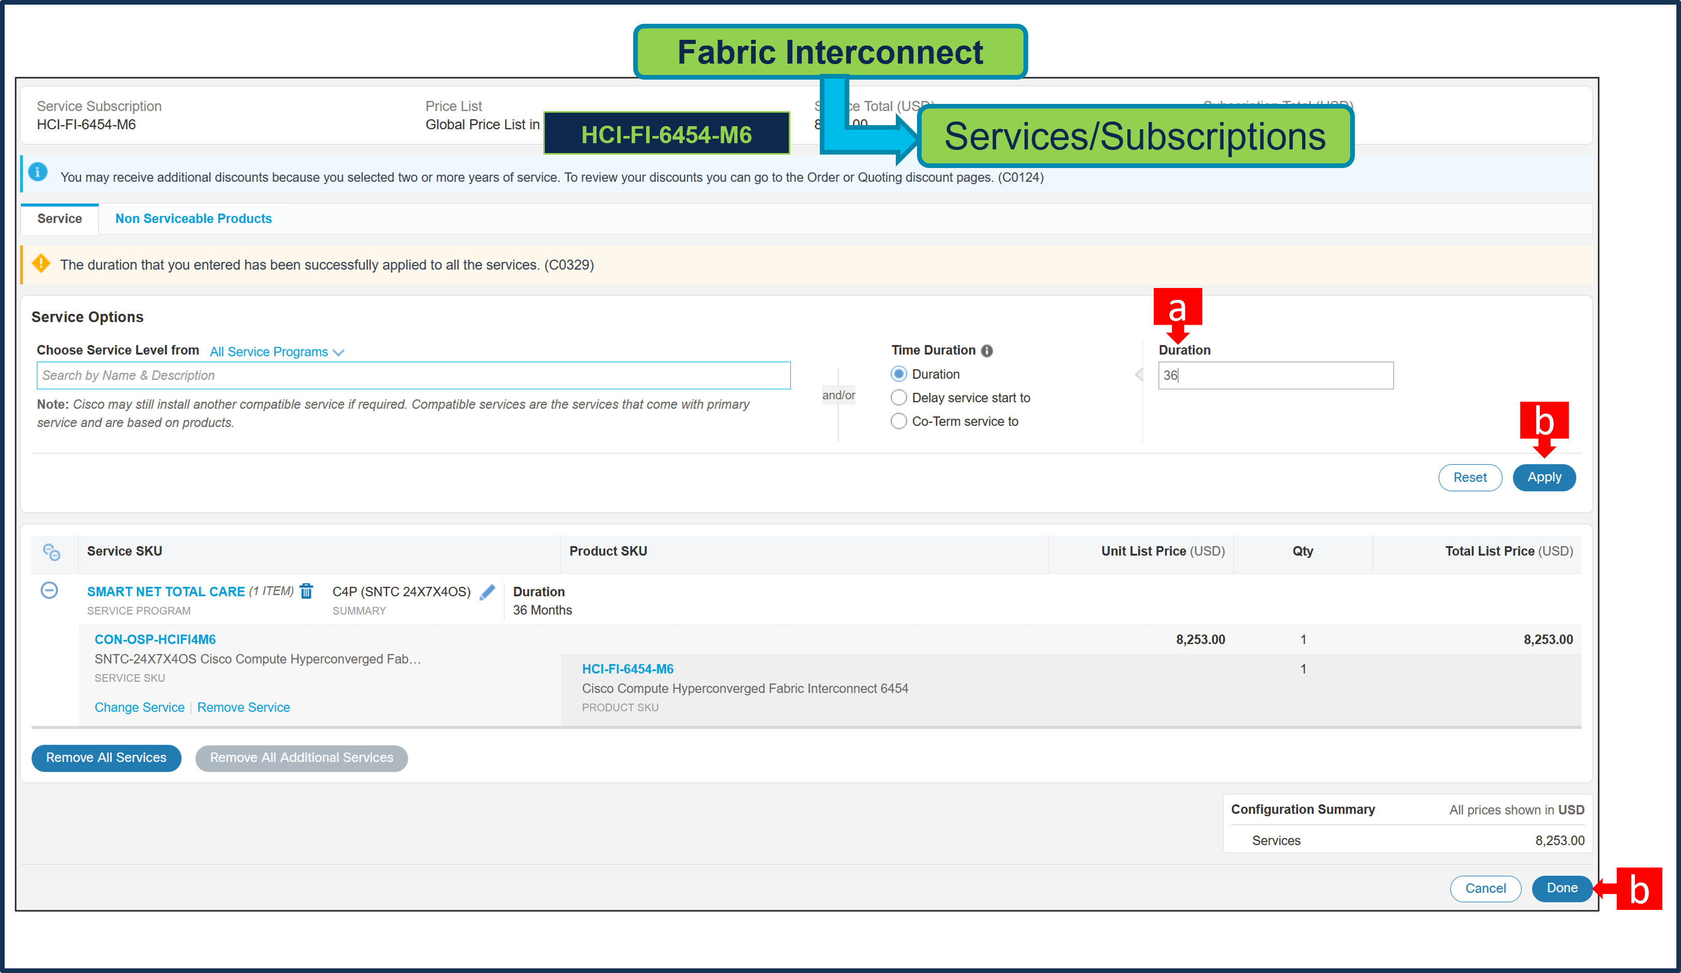Screen dimensions: 1681x973
Task: Click Remove All Services button
Action: (x=106, y=758)
